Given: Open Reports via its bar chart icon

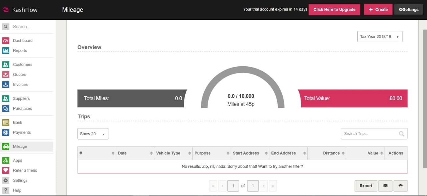Looking at the screenshot, I should pyautogui.click(x=6, y=51).
